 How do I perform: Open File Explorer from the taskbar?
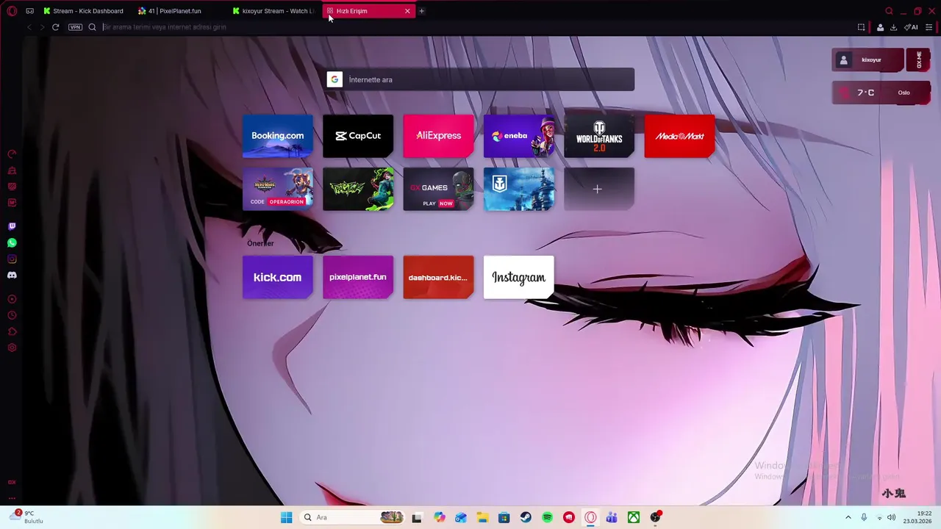482,517
